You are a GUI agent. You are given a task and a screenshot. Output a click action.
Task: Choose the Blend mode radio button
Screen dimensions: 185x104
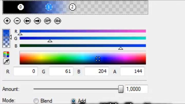coord(36,101)
